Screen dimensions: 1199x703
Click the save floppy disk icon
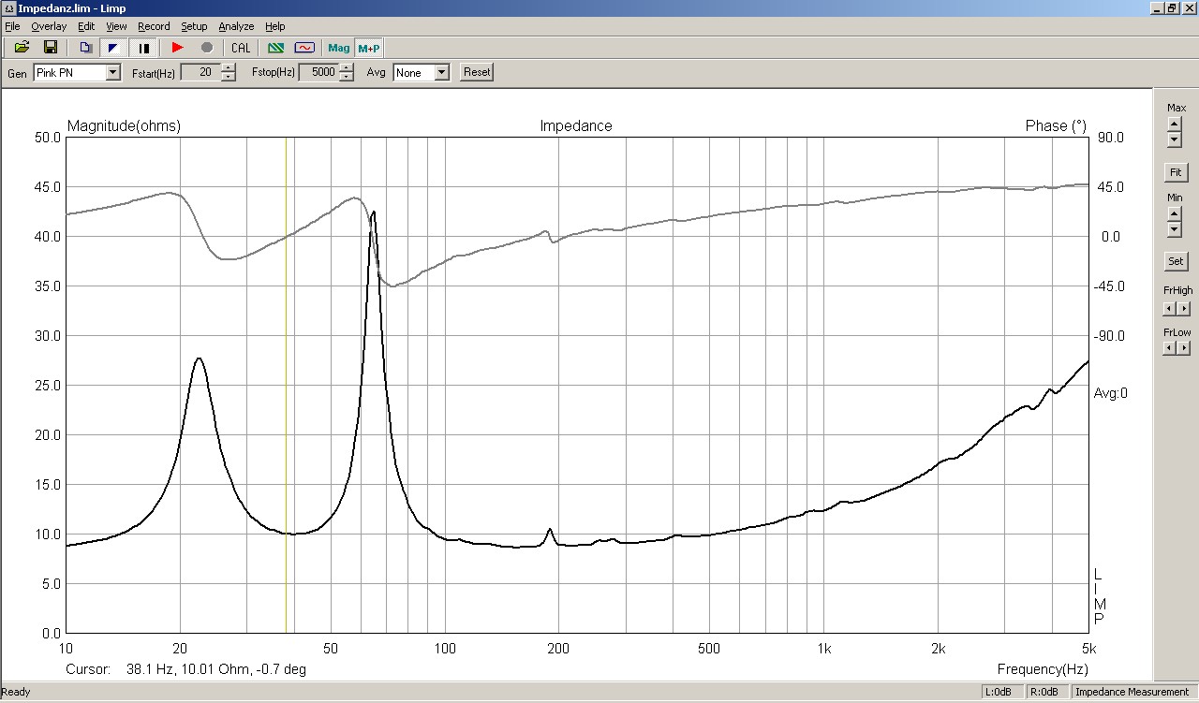(51, 48)
